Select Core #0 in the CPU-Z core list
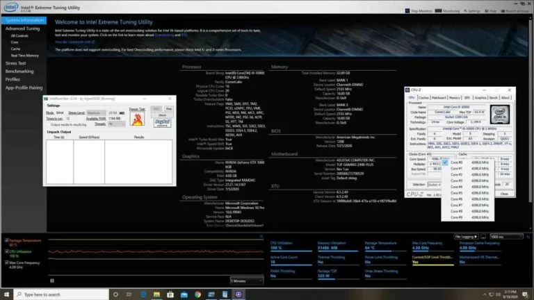Image resolution: width=534 pixels, height=300 pixels. point(467,162)
